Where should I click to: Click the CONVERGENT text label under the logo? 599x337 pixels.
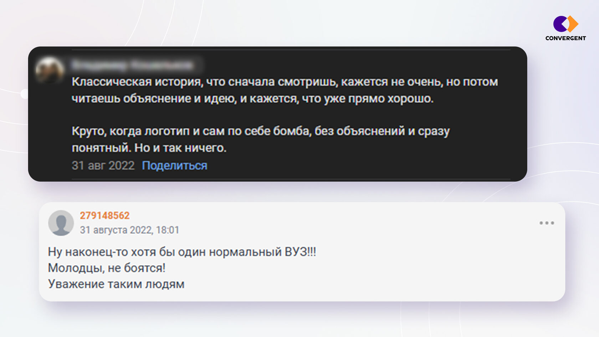click(x=565, y=37)
